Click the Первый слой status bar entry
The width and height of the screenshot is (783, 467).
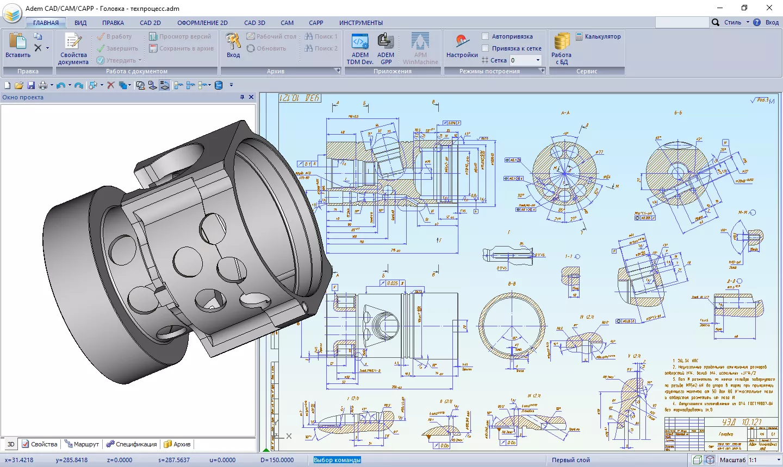pyautogui.click(x=570, y=460)
